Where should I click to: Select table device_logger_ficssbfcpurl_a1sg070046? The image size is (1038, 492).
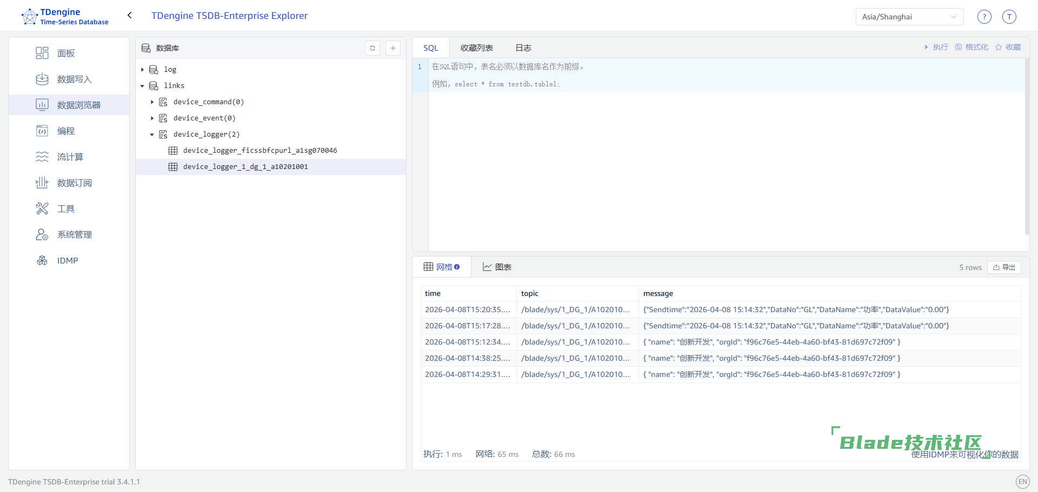click(x=259, y=151)
